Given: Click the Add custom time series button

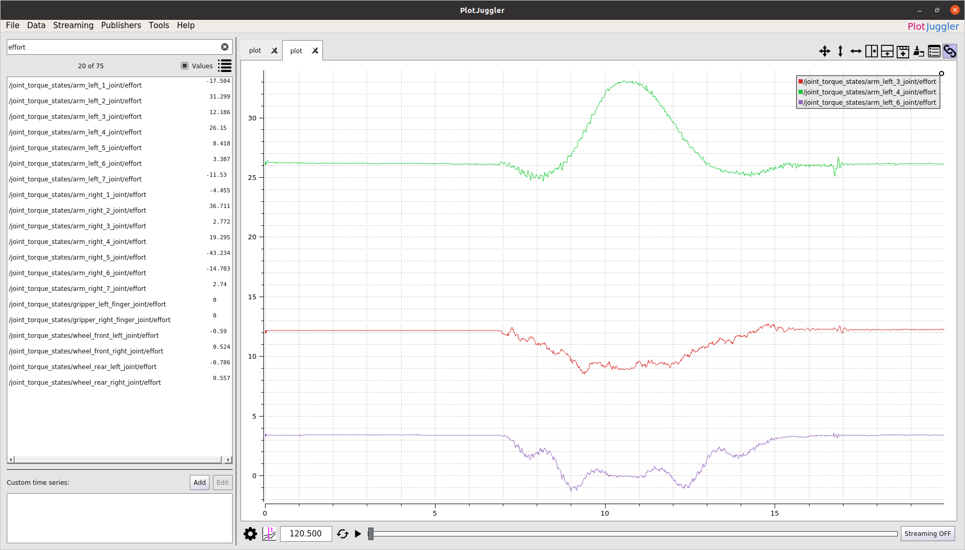Looking at the screenshot, I should pos(199,483).
